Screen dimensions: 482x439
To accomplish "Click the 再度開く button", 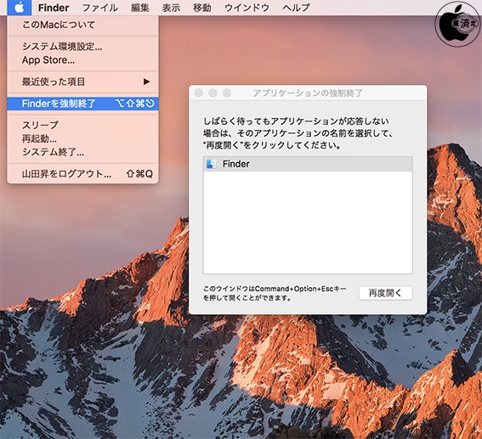I will (x=385, y=293).
